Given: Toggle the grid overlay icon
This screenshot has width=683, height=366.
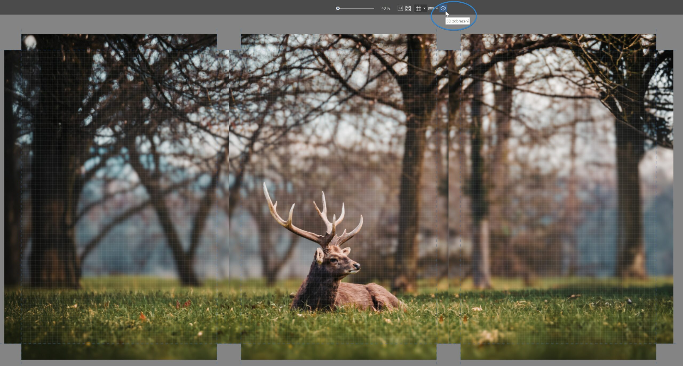Looking at the screenshot, I should click(418, 8).
